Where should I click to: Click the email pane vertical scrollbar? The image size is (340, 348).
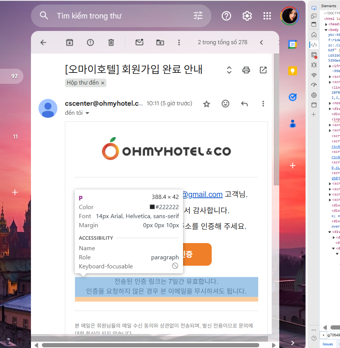[276, 119]
